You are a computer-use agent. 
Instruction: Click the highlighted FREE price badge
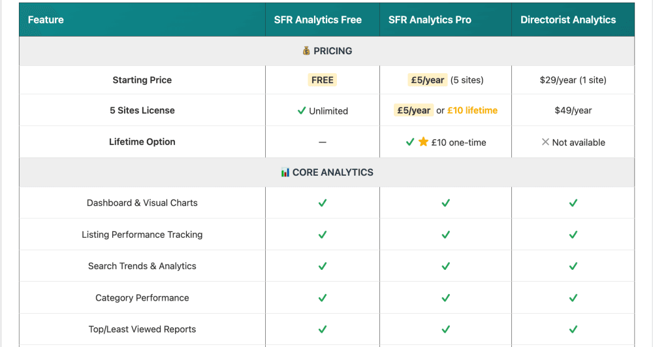pos(323,80)
